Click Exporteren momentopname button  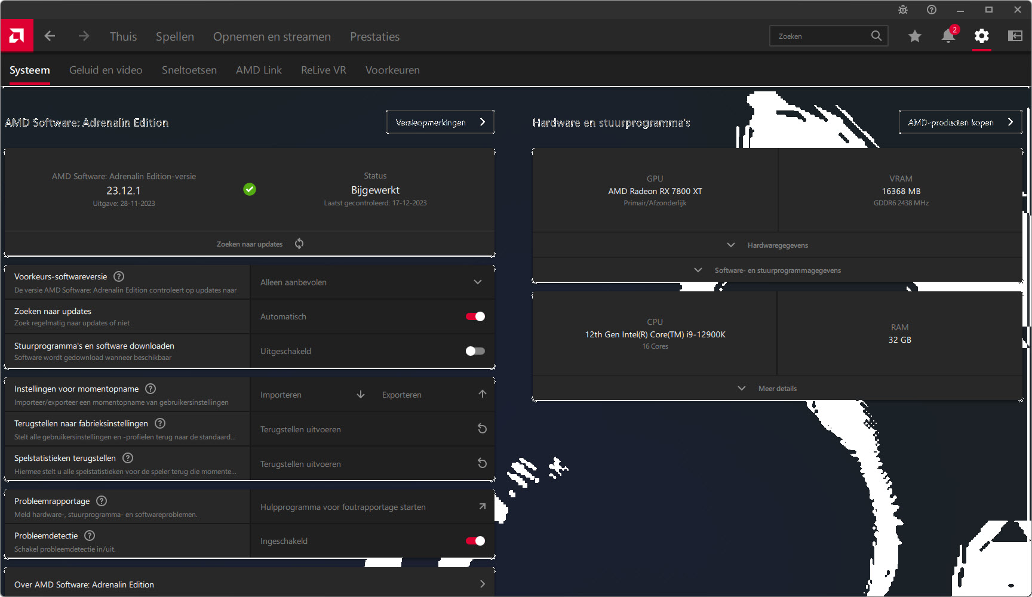pos(434,395)
